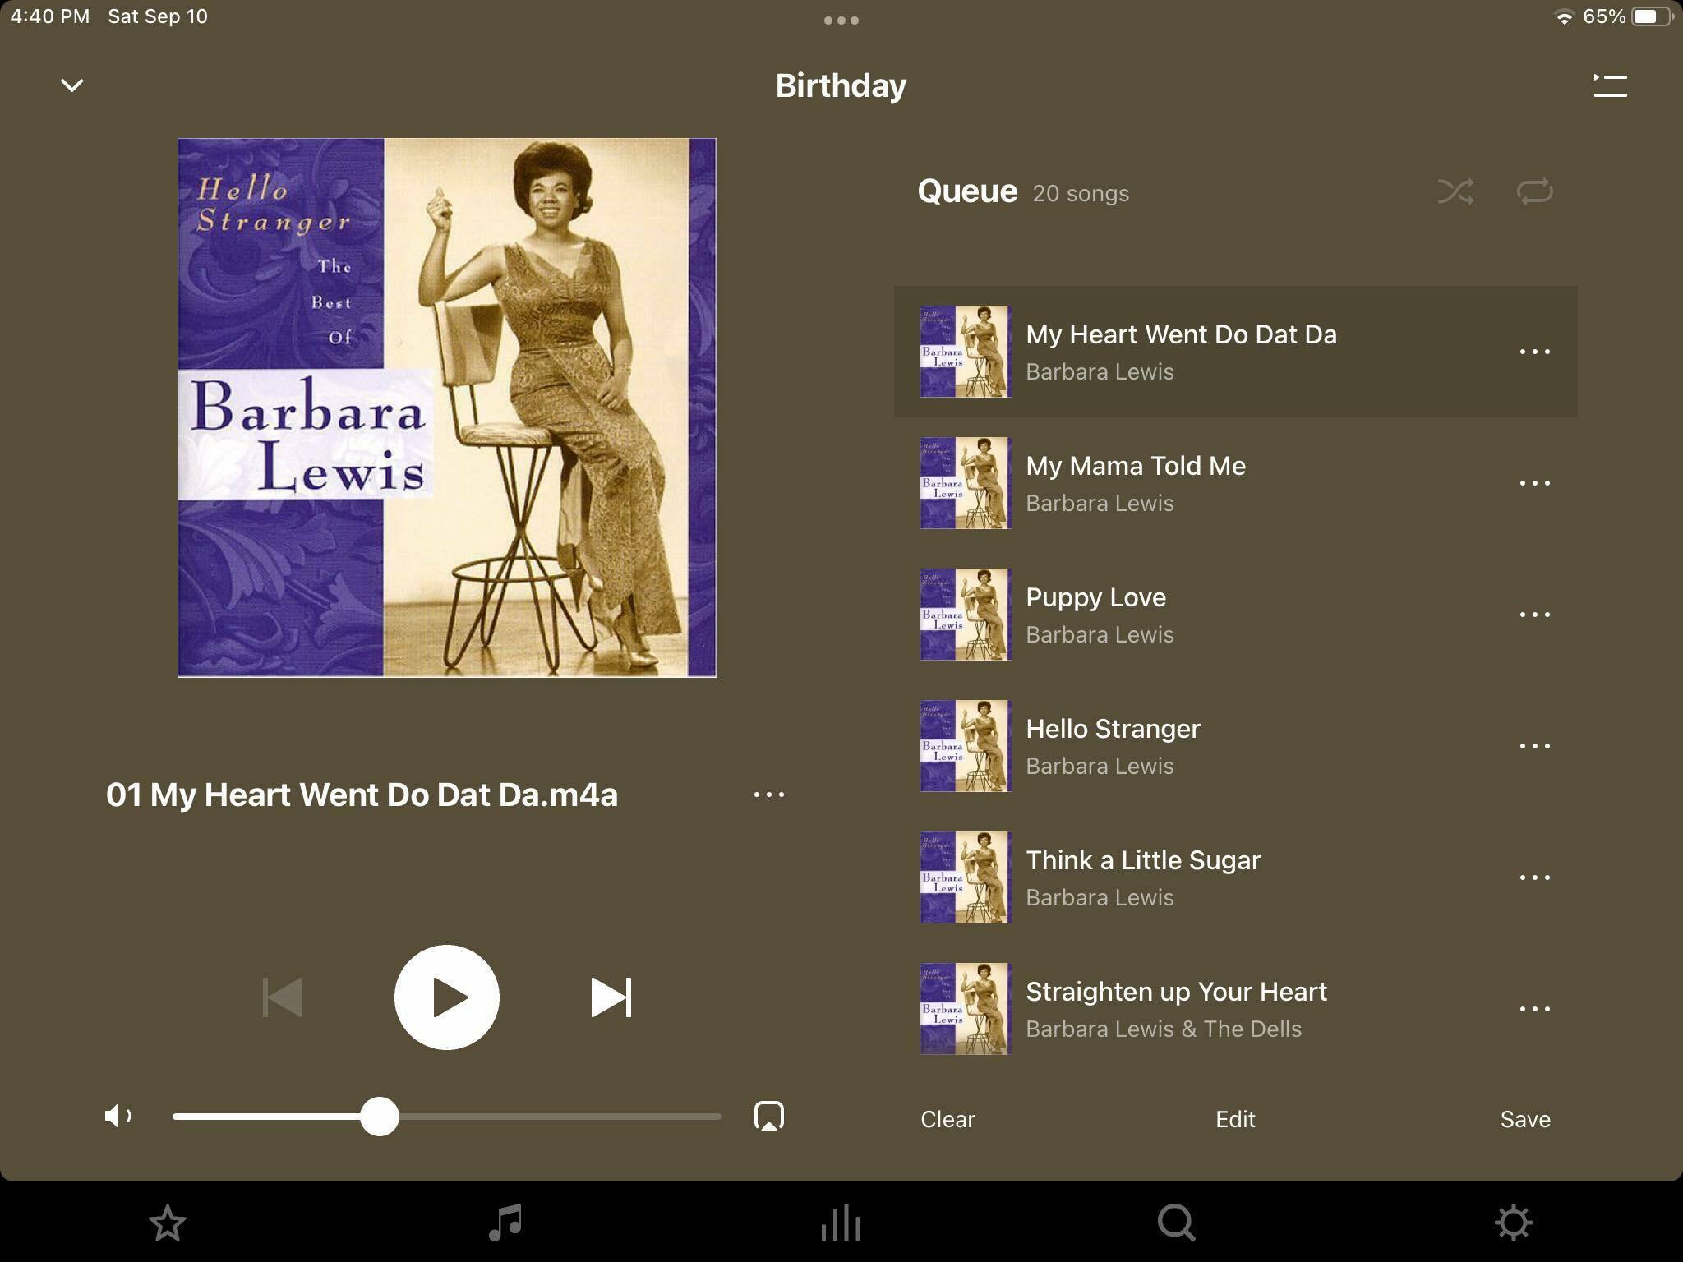The image size is (1683, 1262).
Task: Tap the thumbnail beside Hello Stranger
Action: 966,746
